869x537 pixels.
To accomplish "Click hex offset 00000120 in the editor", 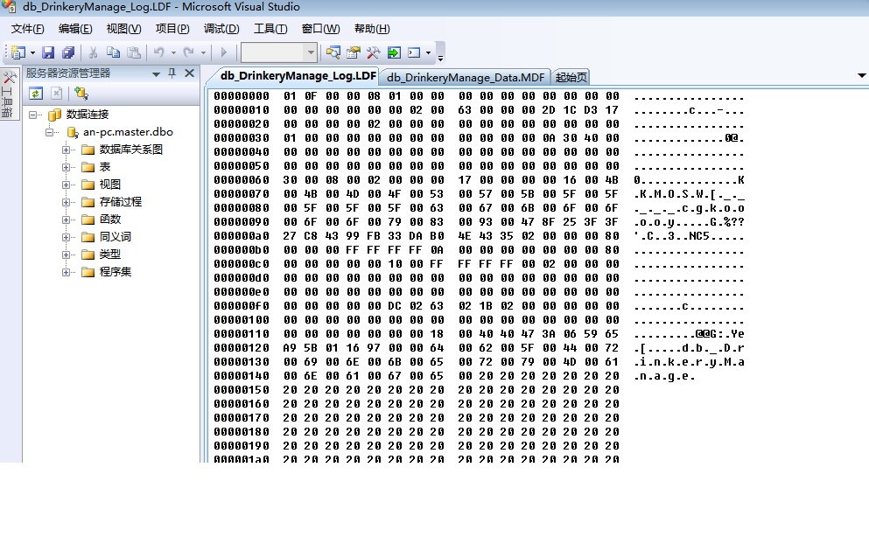I will click(x=242, y=348).
